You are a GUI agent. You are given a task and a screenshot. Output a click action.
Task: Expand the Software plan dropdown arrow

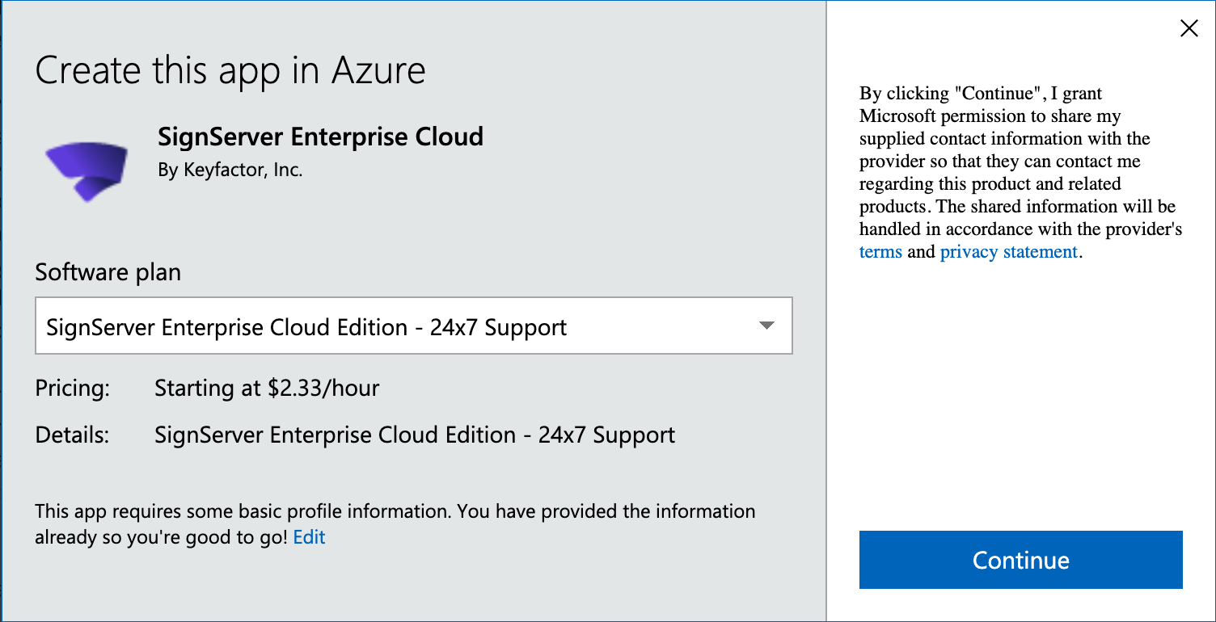767,326
